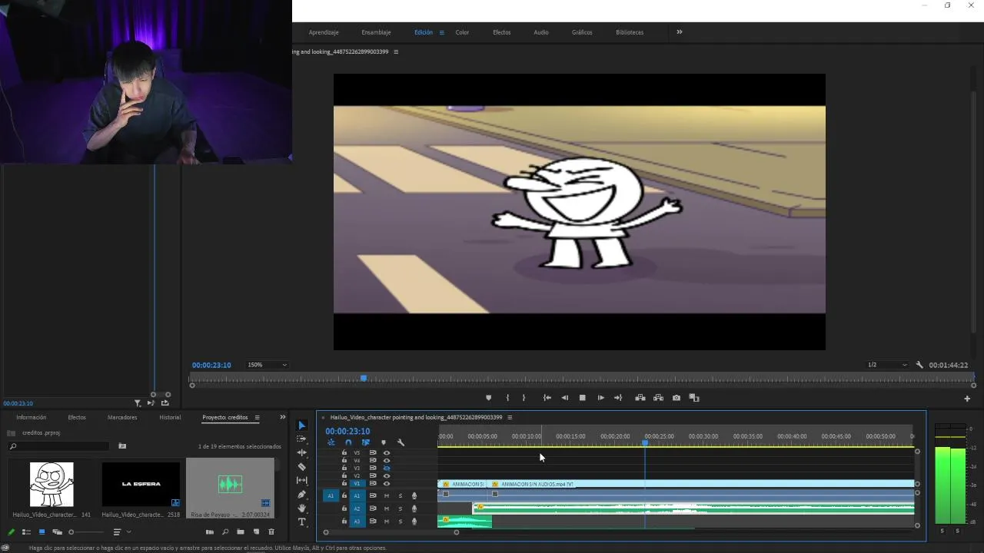Toggle V5 track visibility eye
This screenshot has width=984, height=553.
pyautogui.click(x=387, y=453)
